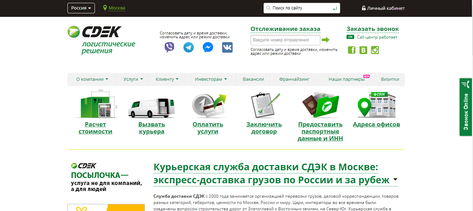Screen dimensions: 473x211
Task: Click 'Call-центр работает' text
Action: 377,37
